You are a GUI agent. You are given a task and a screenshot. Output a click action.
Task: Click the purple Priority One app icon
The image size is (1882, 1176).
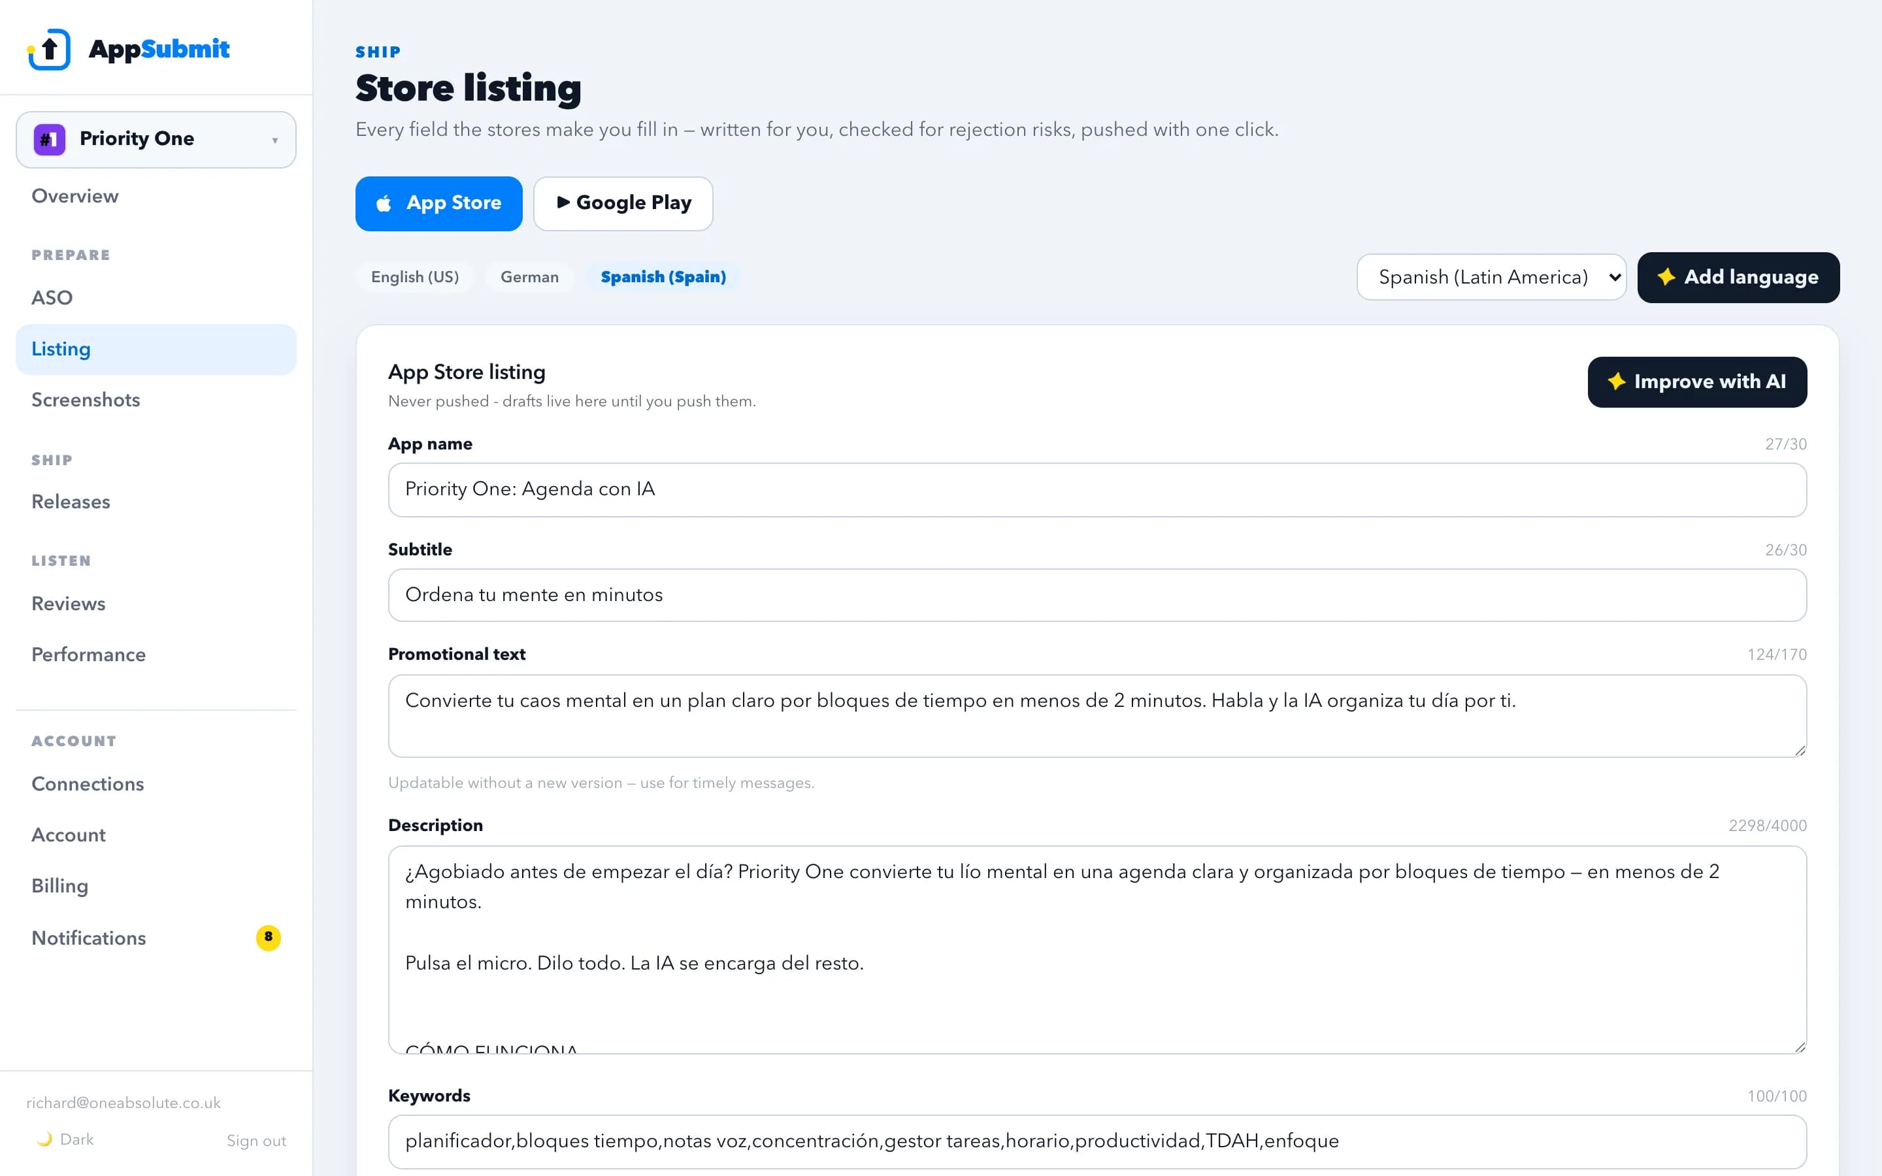click(x=49, y=139)
